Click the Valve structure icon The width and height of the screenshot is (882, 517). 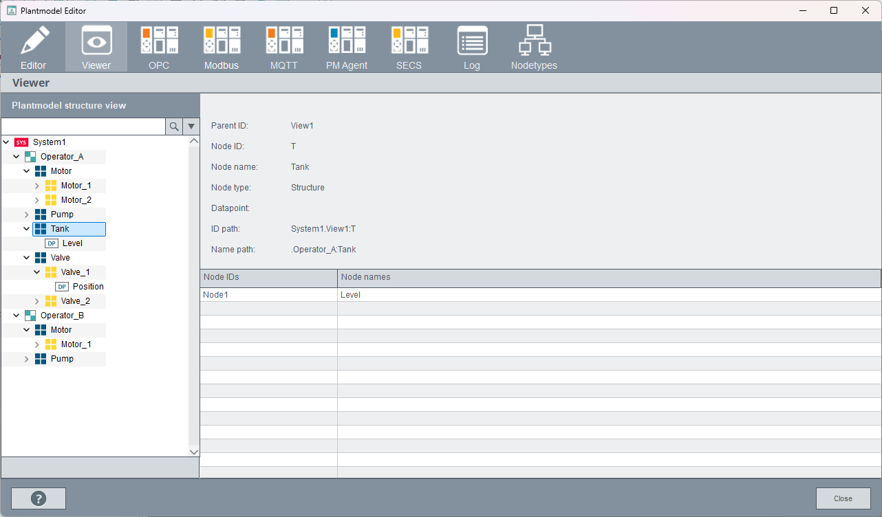(x=41, y=258)
